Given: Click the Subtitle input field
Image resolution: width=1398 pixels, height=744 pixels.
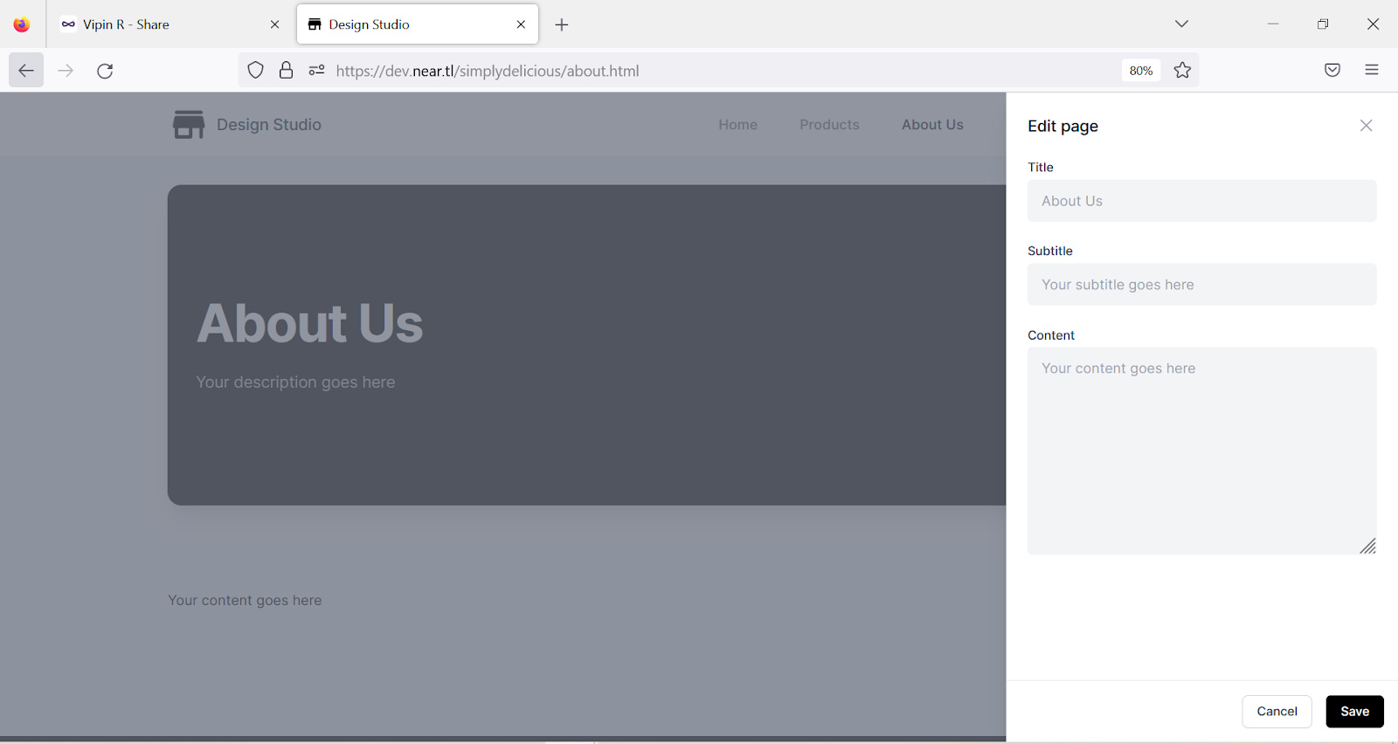Looking at the screenshot, I should (x=1202, y=285).
